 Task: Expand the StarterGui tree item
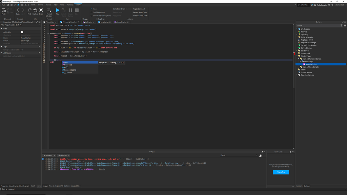click(x=298, y=51)
